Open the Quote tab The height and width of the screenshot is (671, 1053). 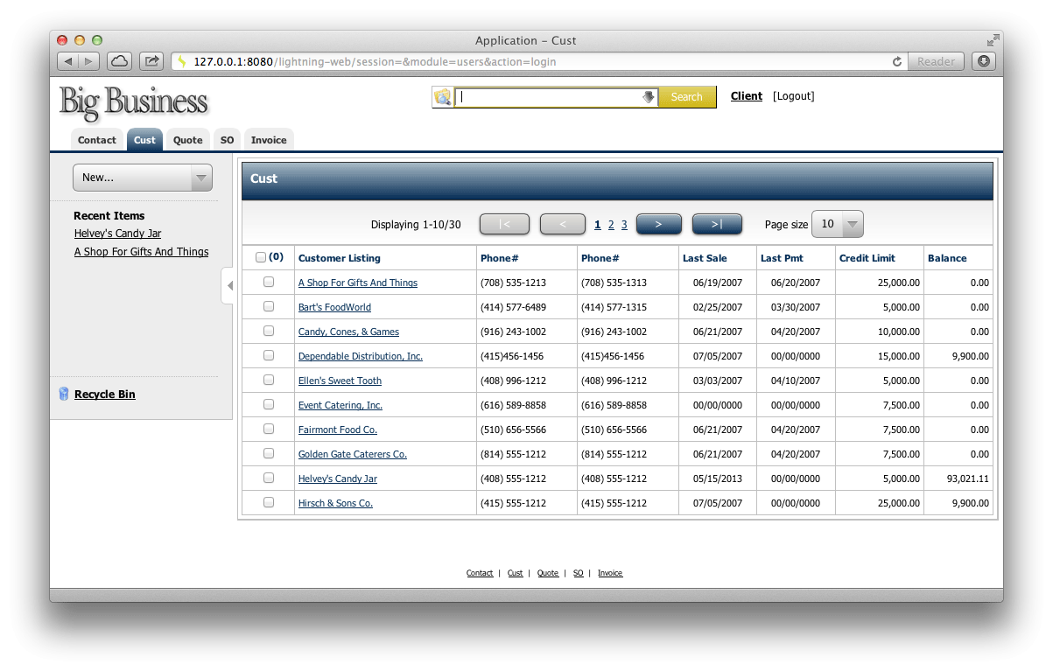point(188,140)
